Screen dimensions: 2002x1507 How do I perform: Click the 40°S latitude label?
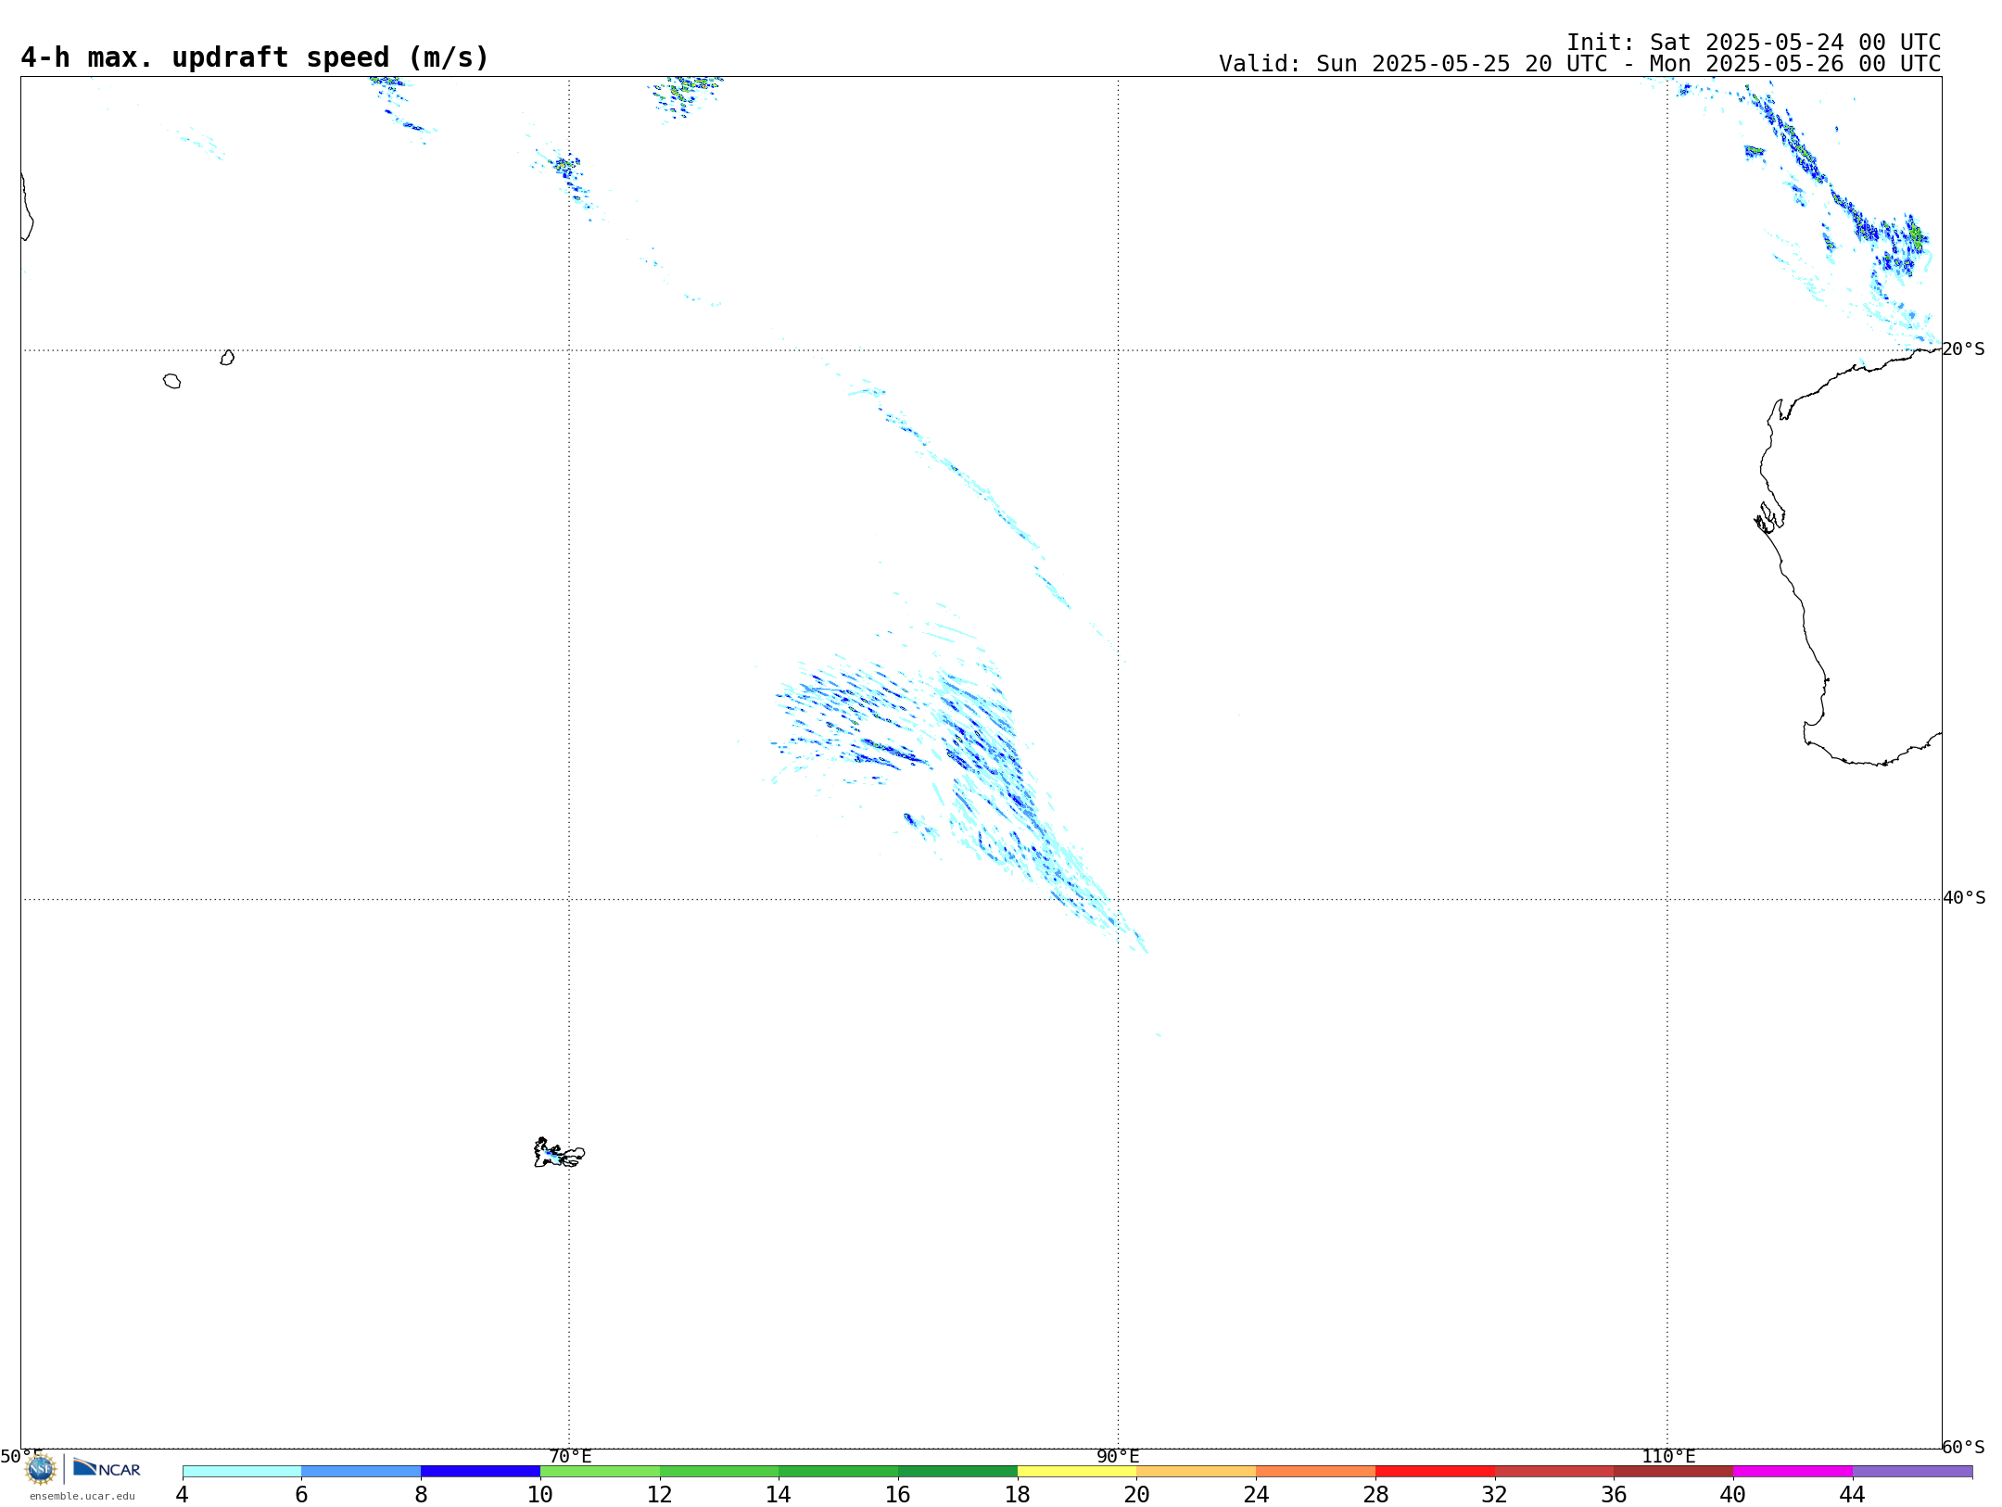point(1964,898)
